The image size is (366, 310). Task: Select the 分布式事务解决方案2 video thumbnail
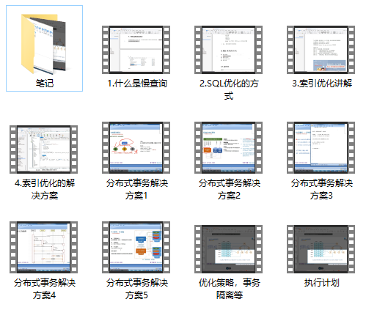click(228, 147)
